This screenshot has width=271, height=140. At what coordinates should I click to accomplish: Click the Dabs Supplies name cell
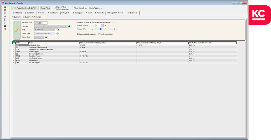[x=54, y=52]
